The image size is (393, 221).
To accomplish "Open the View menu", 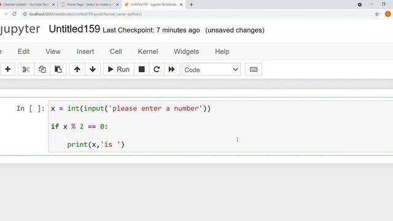I will (x=53, y=52).
